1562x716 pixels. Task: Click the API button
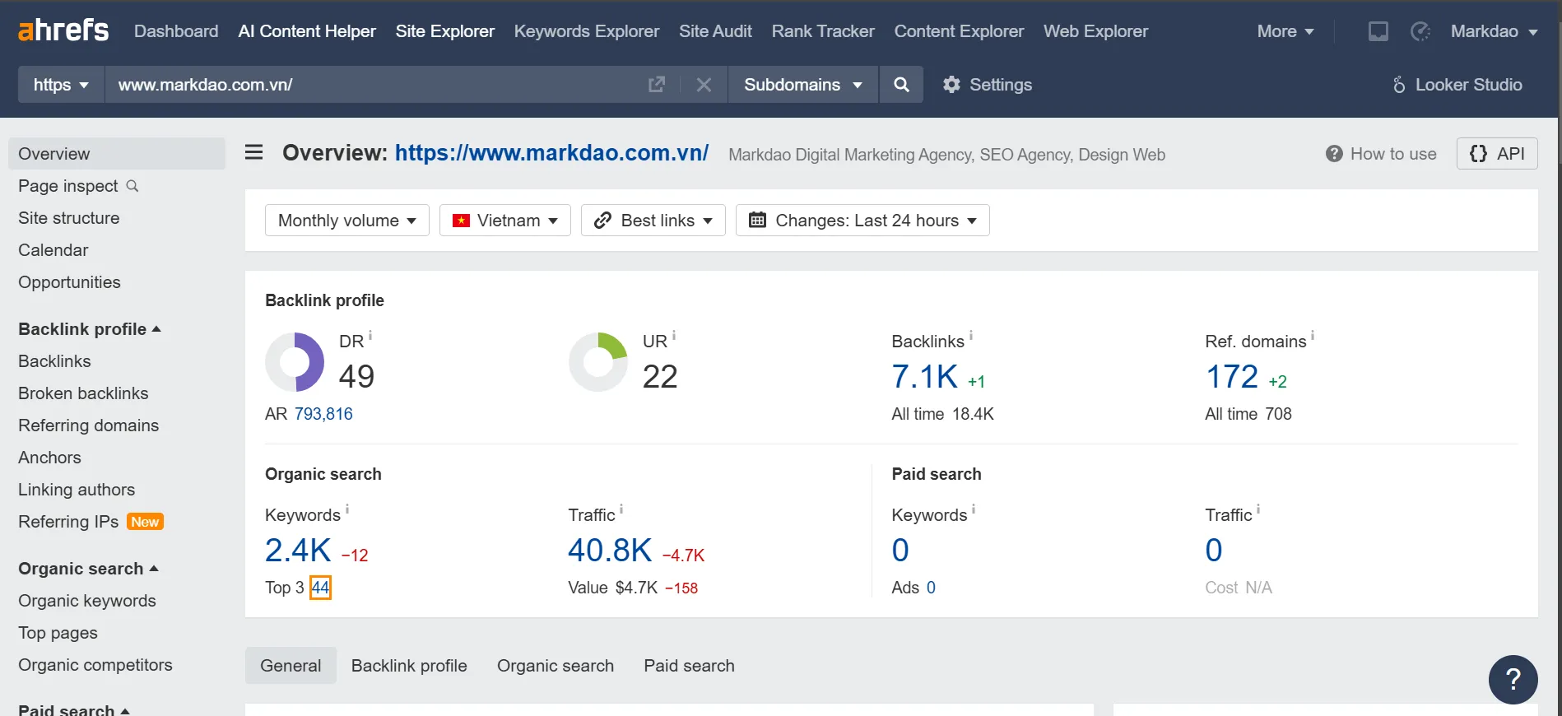click(x=1497, y=154)
